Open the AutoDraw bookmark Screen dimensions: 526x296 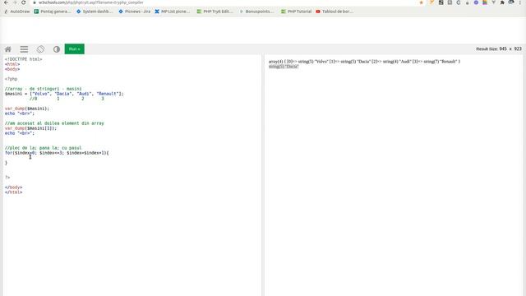(x=16, y=12)
